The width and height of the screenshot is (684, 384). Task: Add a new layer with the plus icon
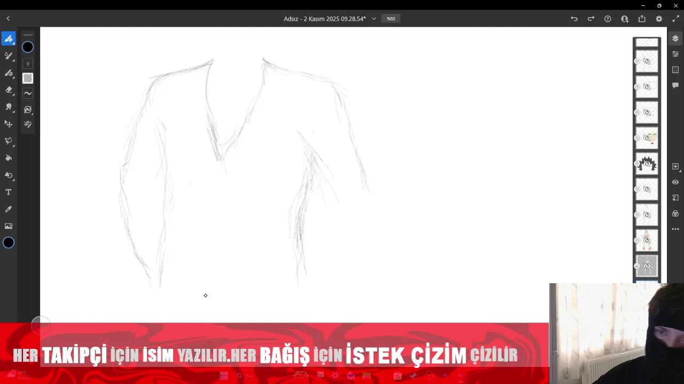pyautogui.click(x=675, y=166)
